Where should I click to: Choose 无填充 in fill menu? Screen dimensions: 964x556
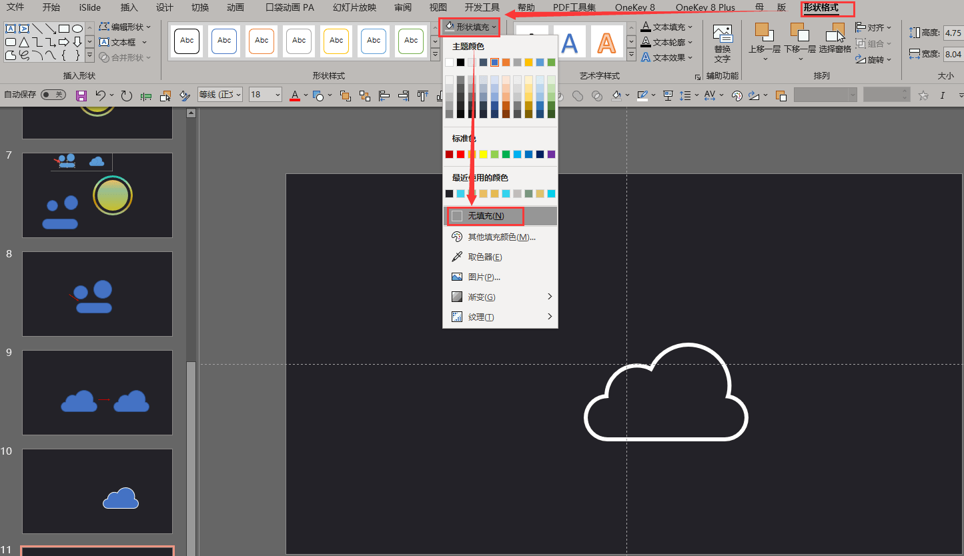click(500, 216)
